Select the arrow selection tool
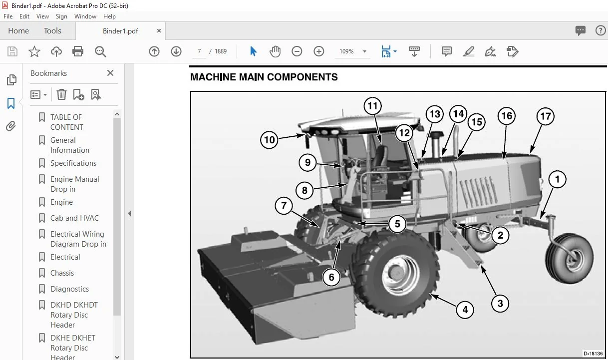The height and width of the screenshot is (360, 608). 253,51
